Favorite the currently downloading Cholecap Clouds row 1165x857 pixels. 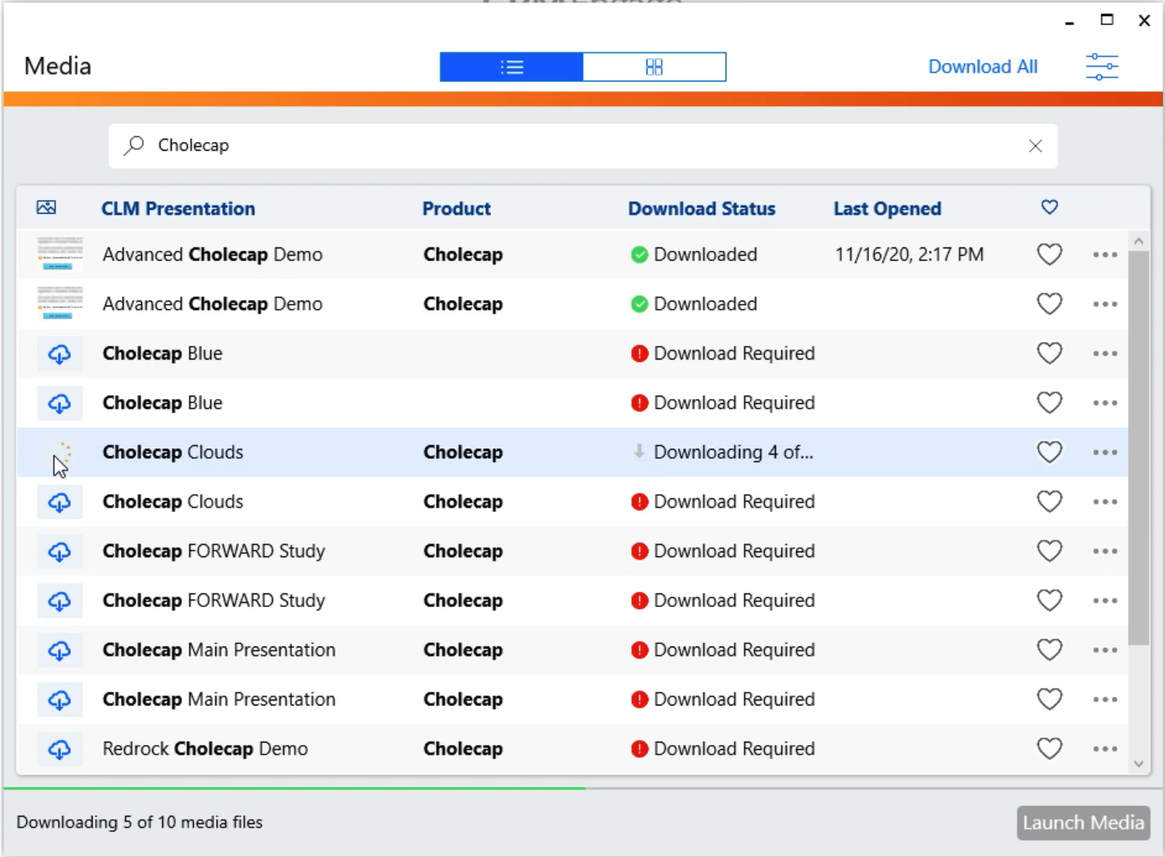[x=1049, y=452]
